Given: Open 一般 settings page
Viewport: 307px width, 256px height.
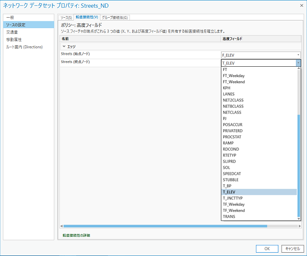Looking at the screenshot, I should coord(10,18).
